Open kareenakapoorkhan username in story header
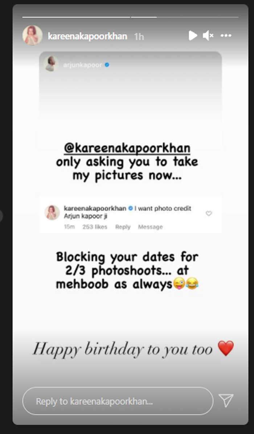 87,36
